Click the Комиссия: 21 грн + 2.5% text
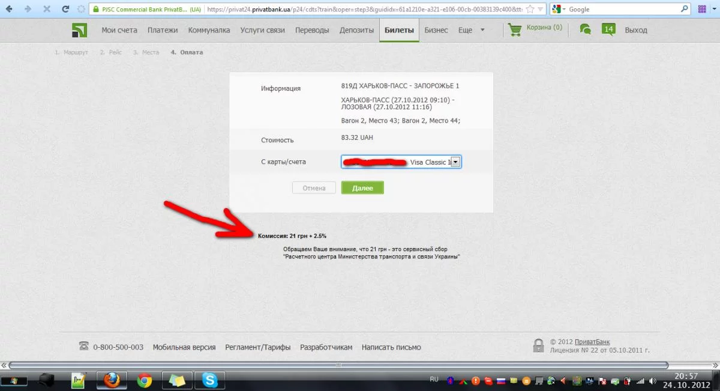The image size is (720, 391). [292, 236]
